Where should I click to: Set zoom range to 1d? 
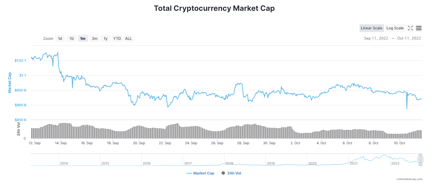(60, 39)
